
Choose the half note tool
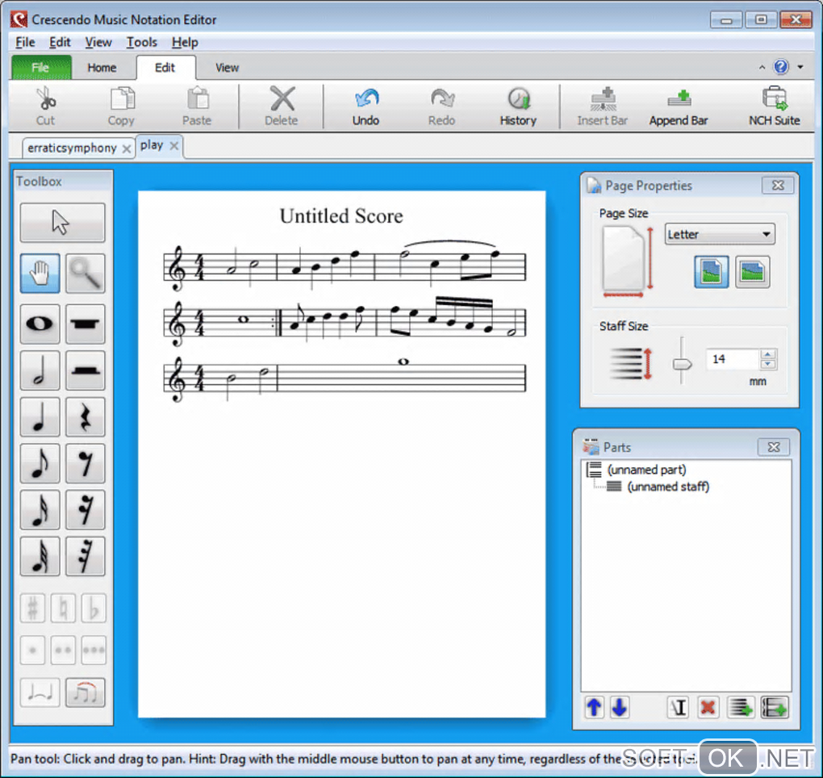(40, 370)
